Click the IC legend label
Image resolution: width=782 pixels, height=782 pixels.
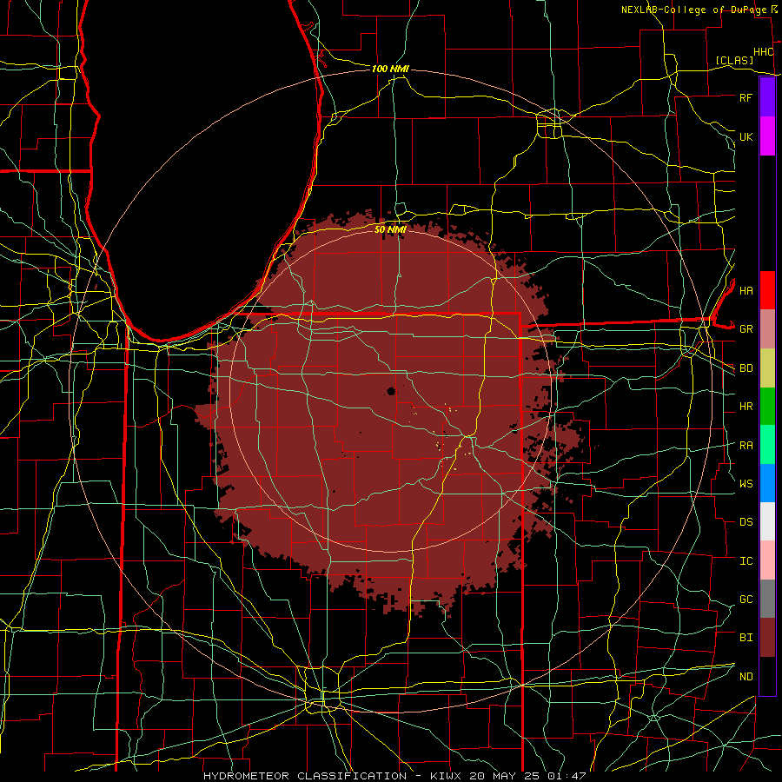pyautogui.click(x=746, y=561)
